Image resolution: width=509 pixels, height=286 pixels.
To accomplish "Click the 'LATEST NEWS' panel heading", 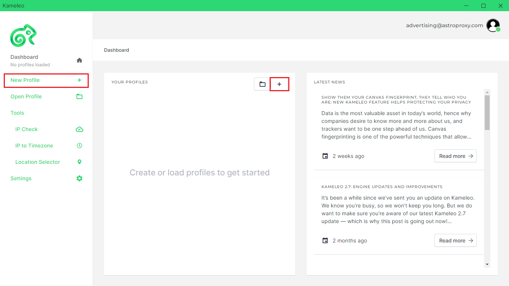I will point(329,82).
